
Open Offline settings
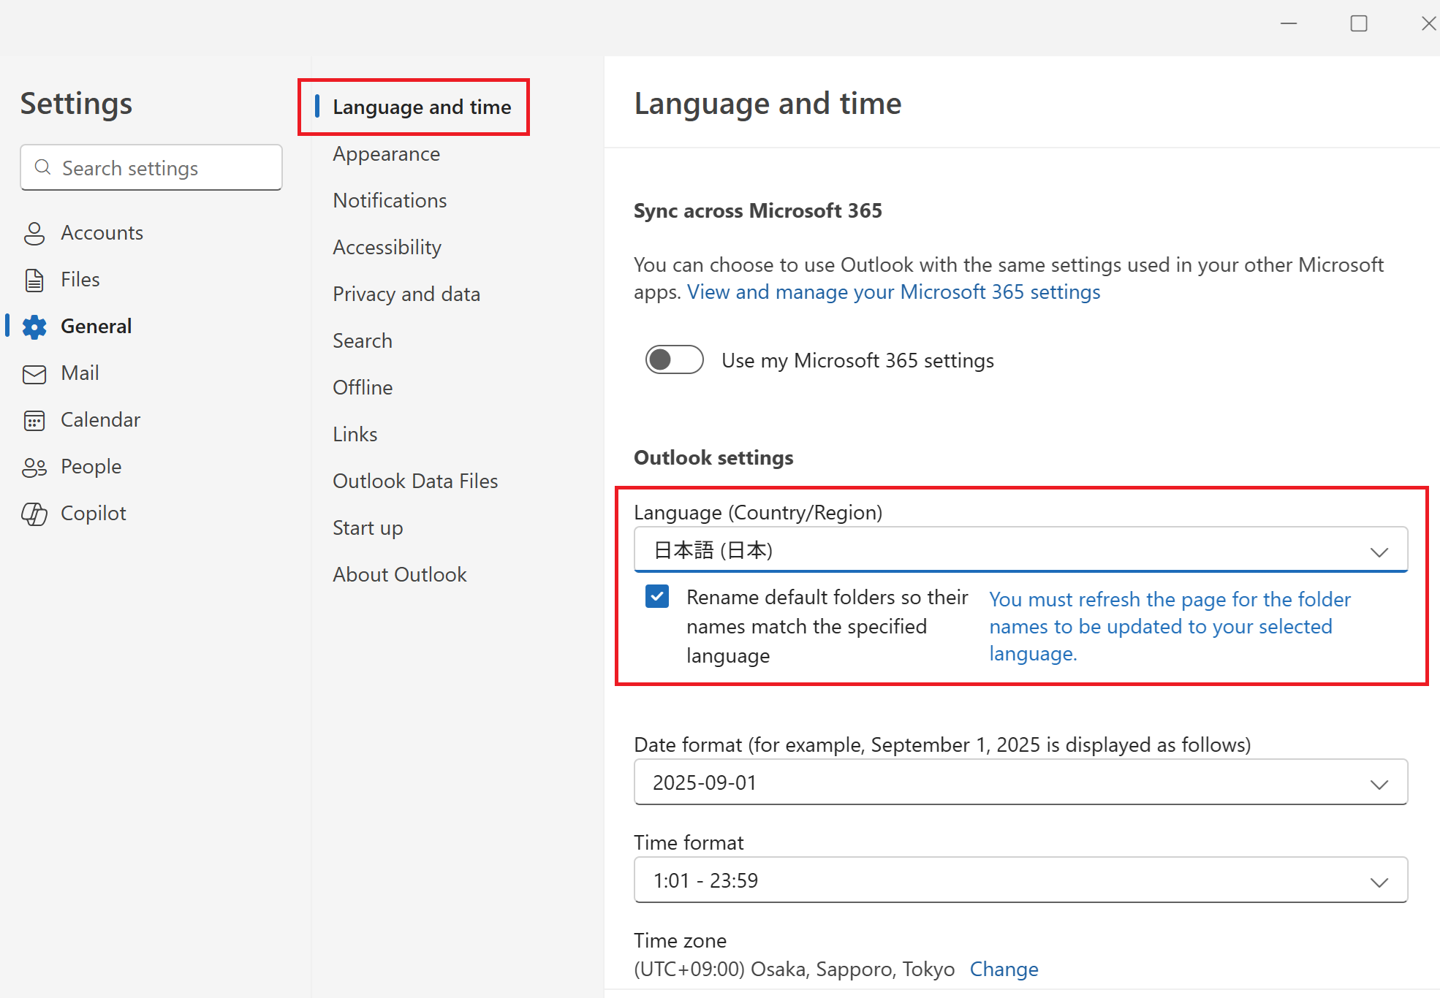[363, 388]
